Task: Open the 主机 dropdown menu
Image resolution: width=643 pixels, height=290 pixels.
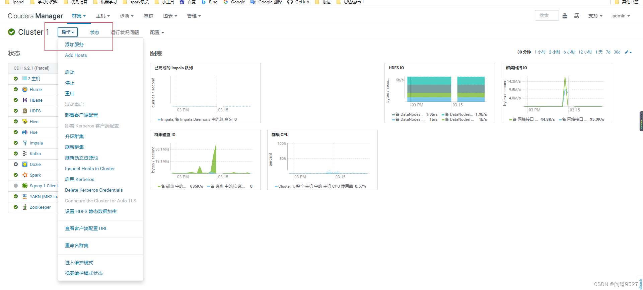Action: coord(103,16)
